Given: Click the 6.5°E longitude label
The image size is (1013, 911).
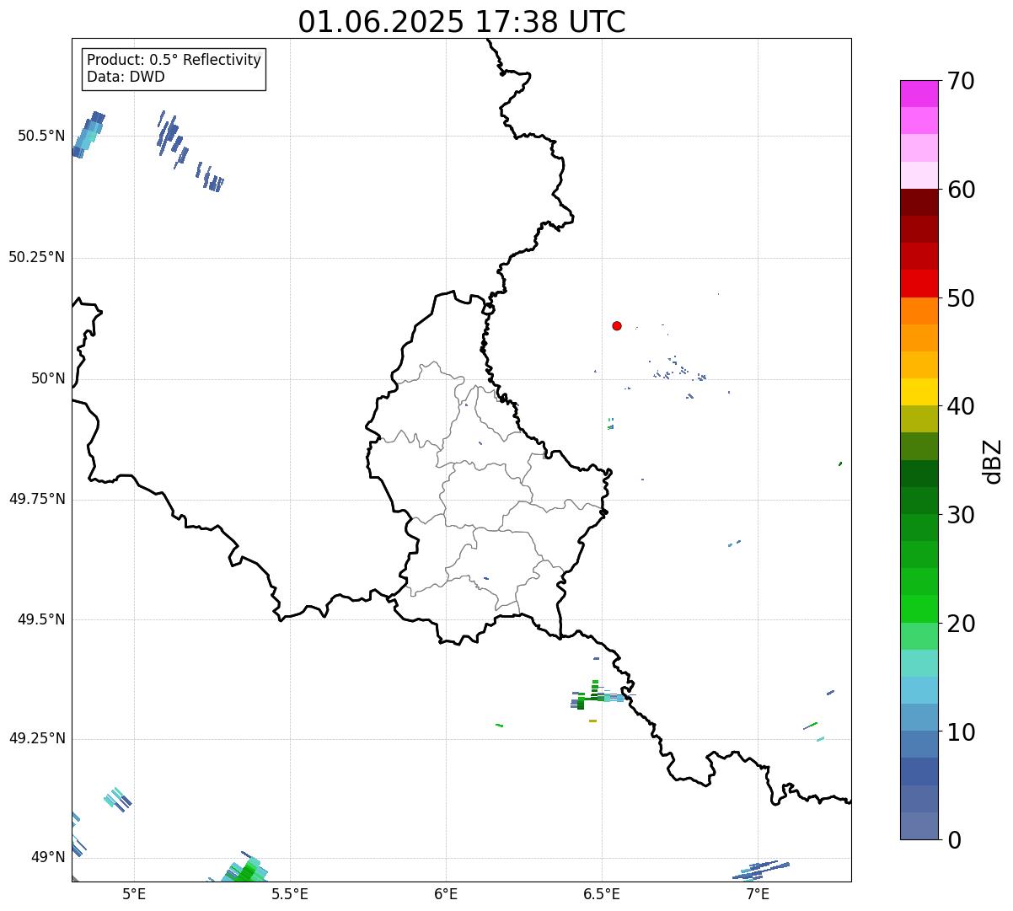Looking at the screenshot, I should click(602, 893).
